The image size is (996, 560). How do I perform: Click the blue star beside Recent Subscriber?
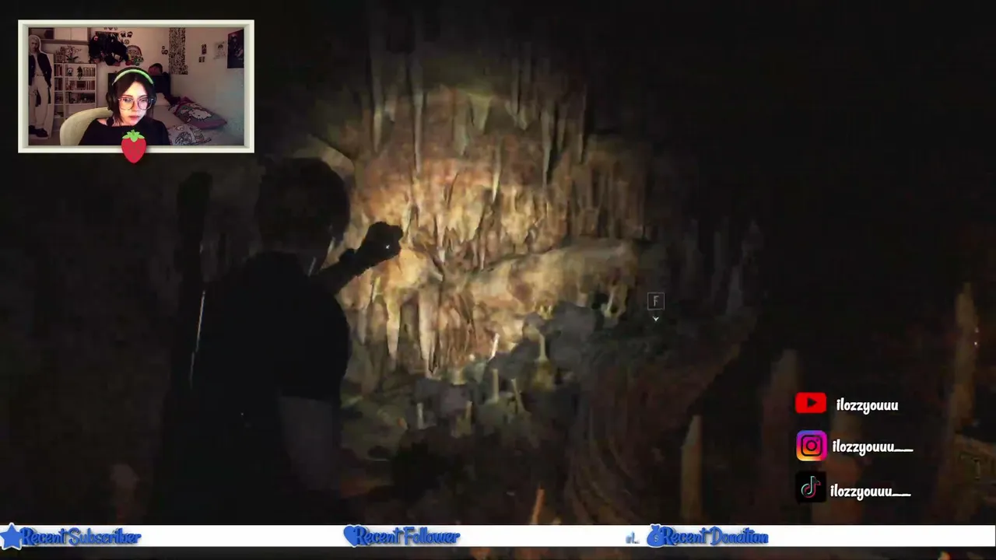(x=12, y=537)
